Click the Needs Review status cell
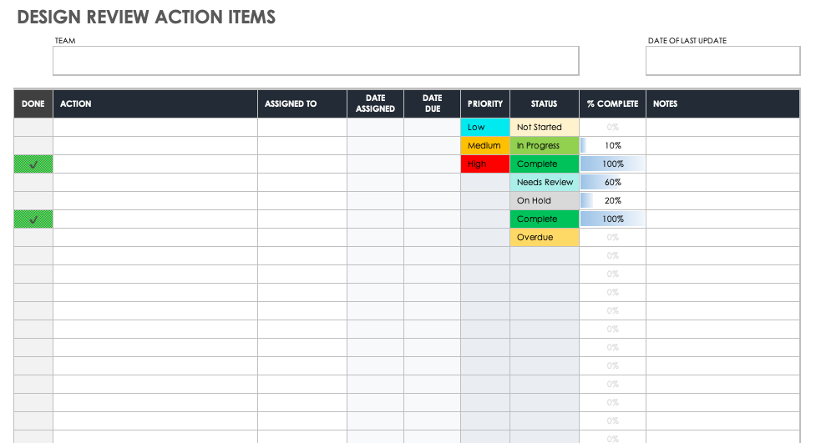816x443 pixels. [x=544, y=183]
